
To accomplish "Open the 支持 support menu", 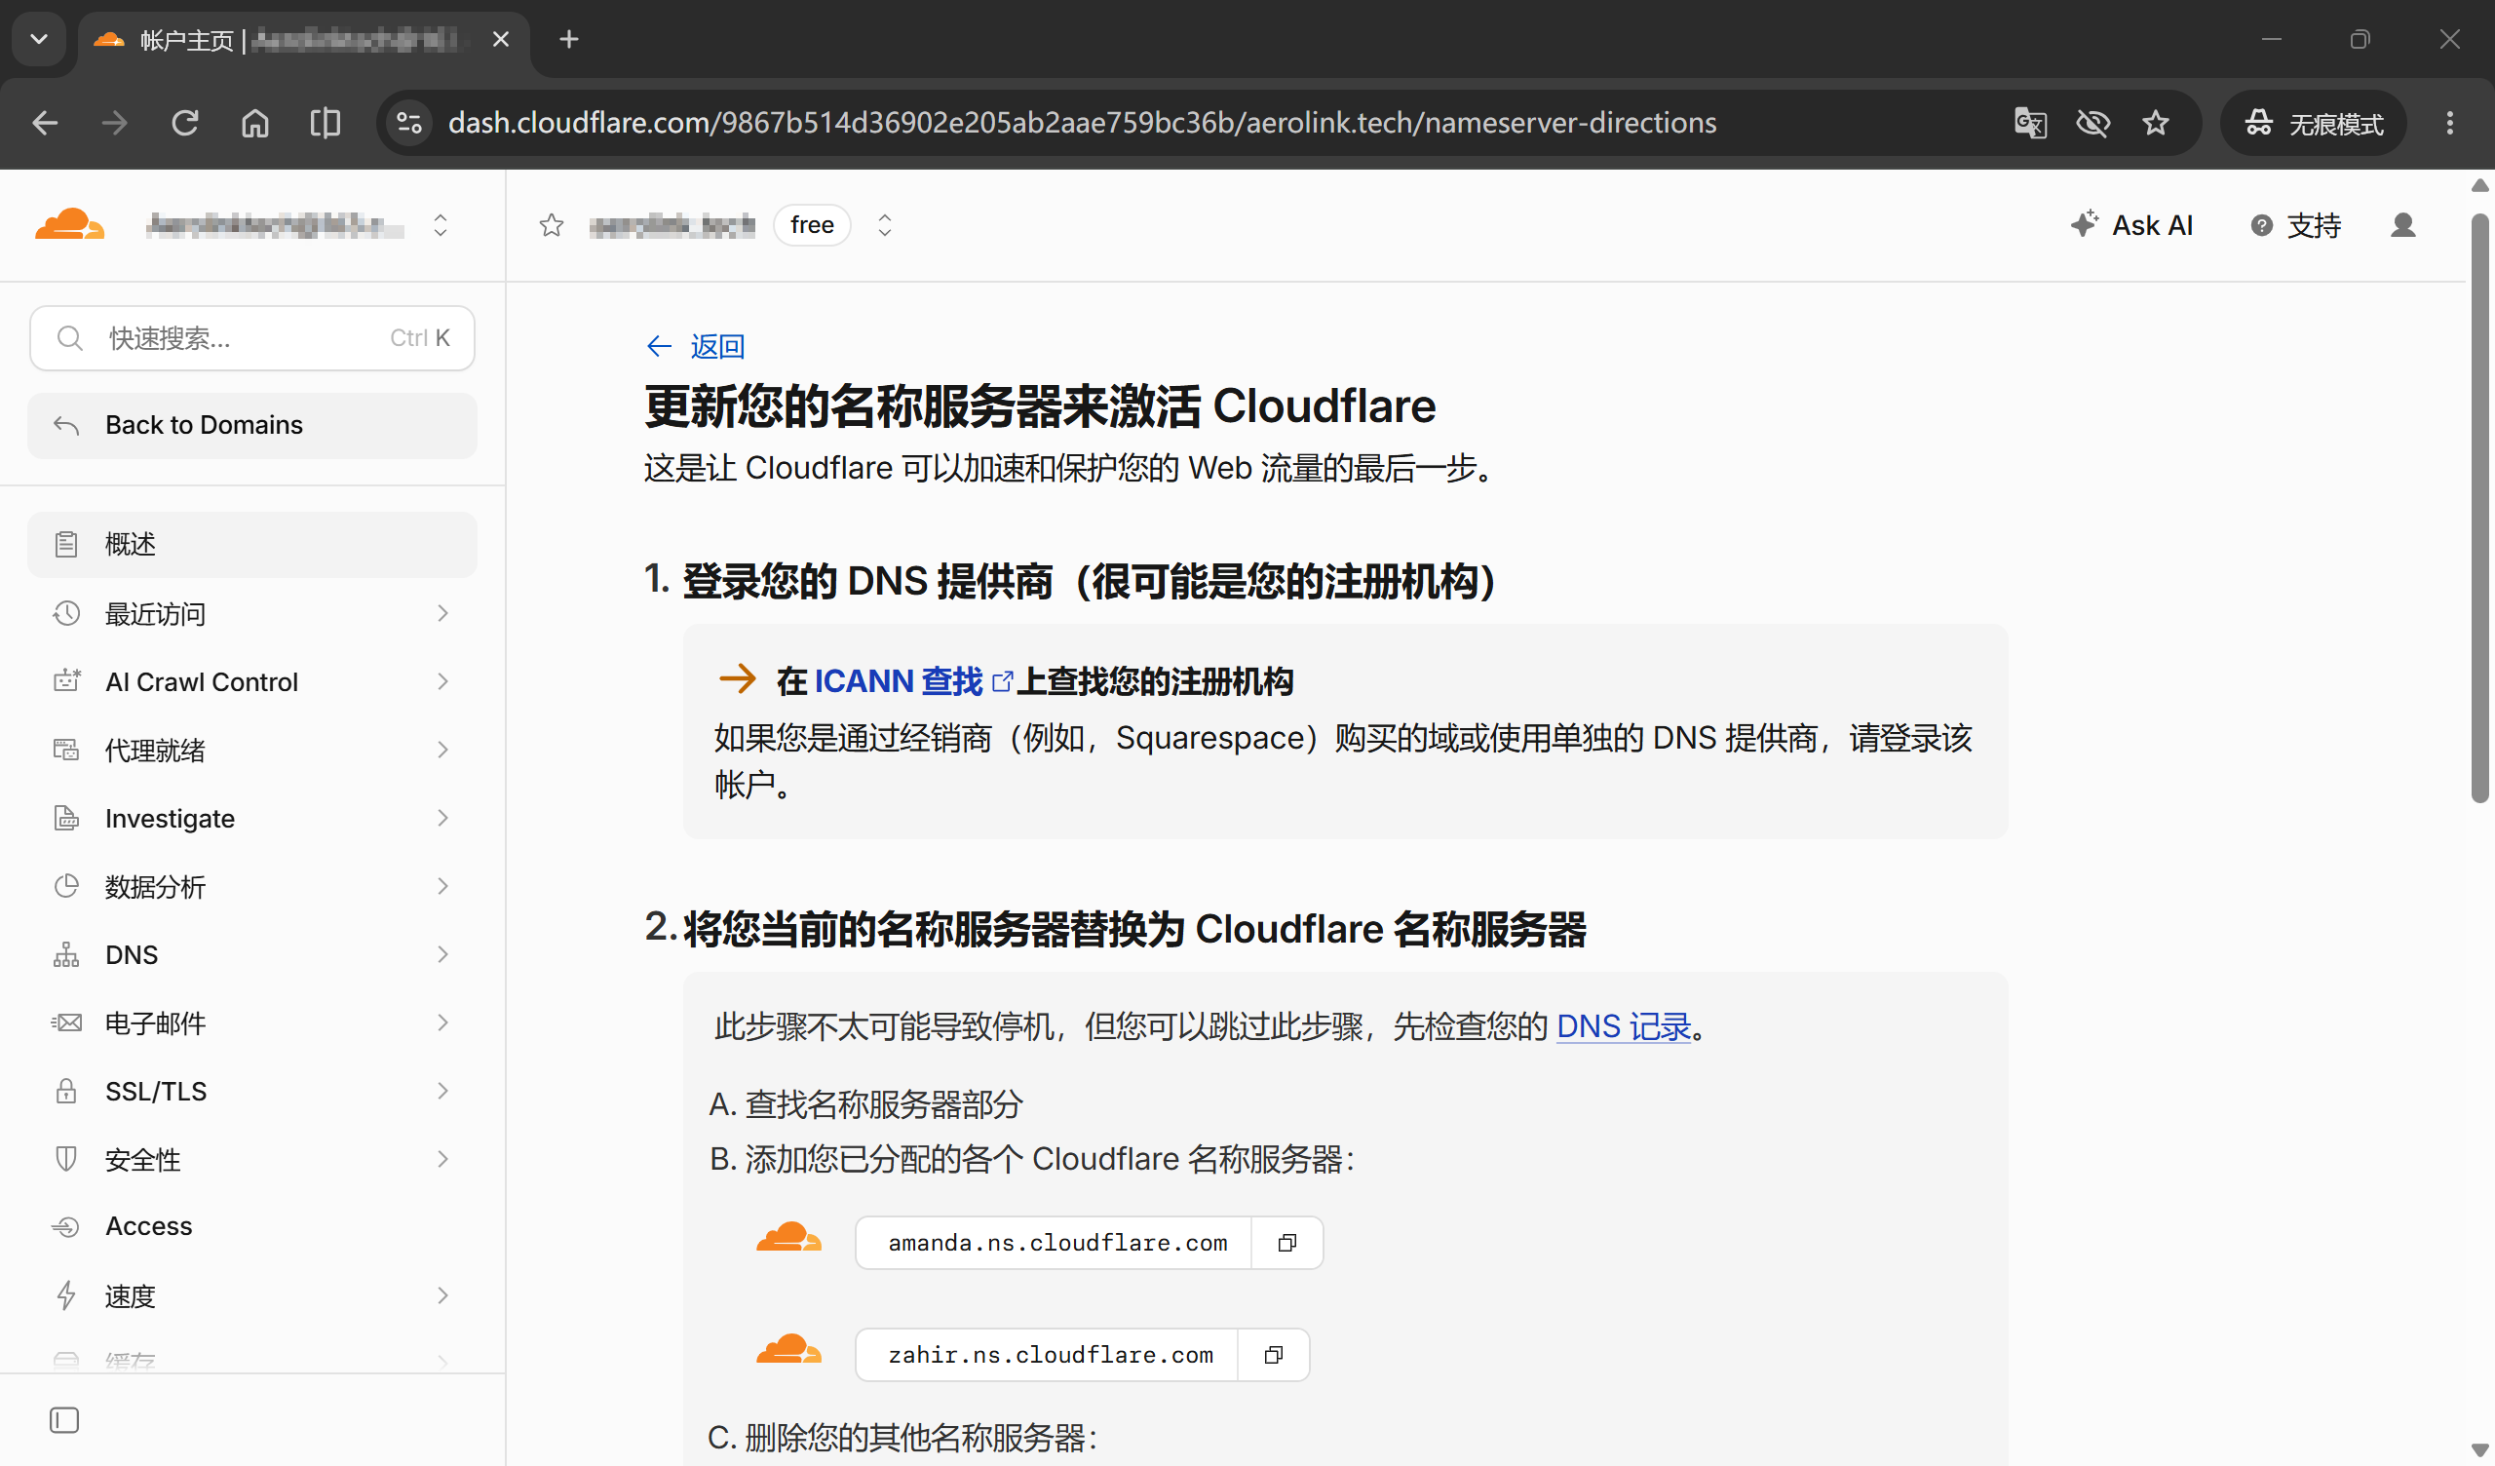I will coord(2296,225).
